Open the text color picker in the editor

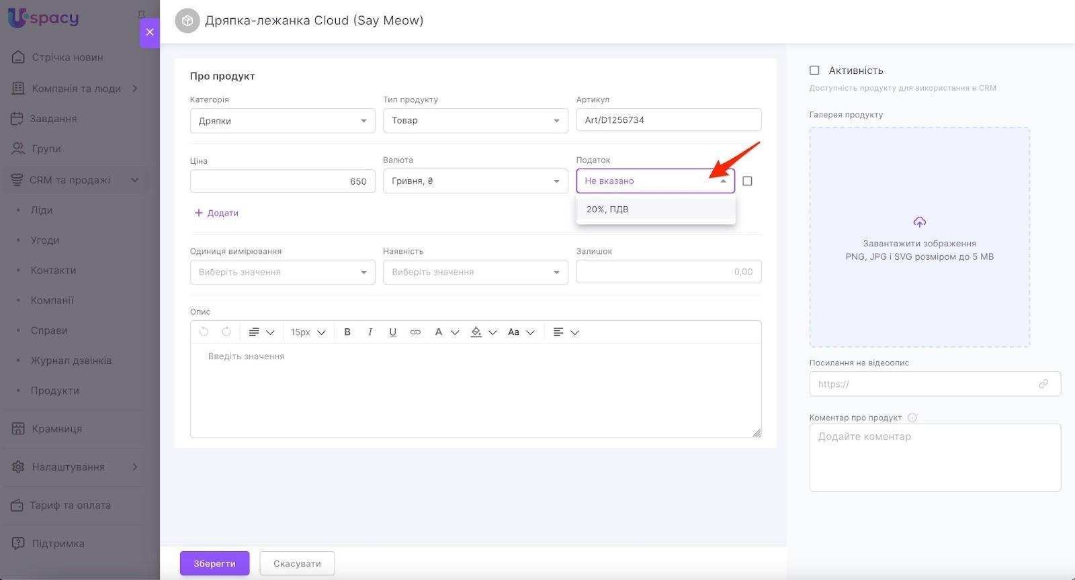pos(439,332)
